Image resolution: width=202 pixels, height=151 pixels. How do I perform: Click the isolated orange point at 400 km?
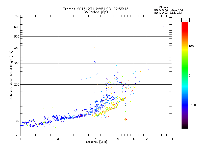pyautogui.click(x=94, y=48)
